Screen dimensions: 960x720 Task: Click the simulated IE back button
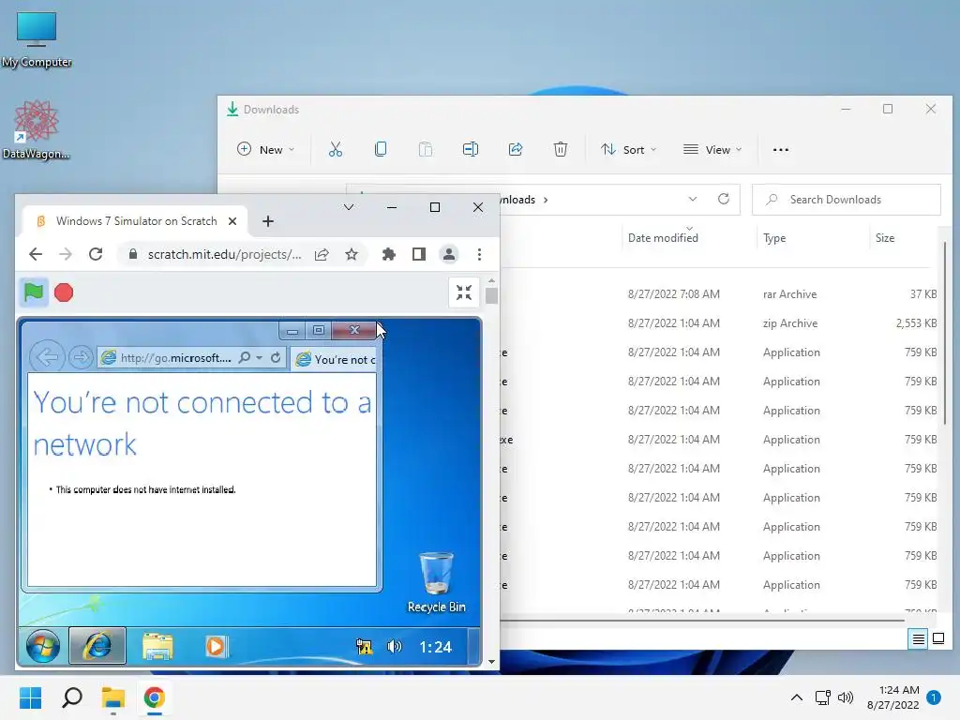[47, 357]
